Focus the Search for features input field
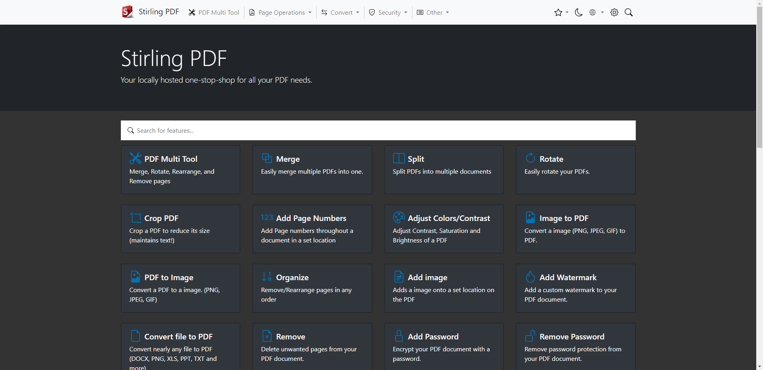Image resolution: width=763 pixels, height=370 pixels. click(378, 130)
